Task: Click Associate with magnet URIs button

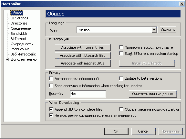Action: [83, 63]
